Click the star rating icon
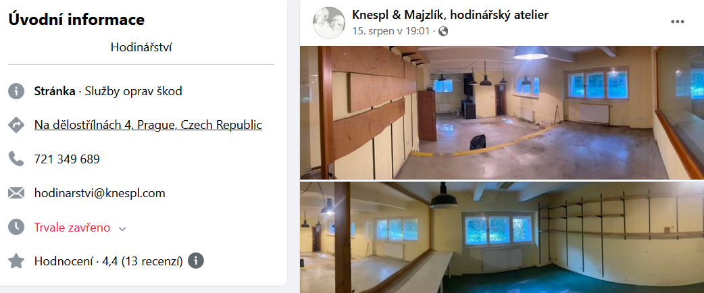Screen dimensions: 704x293 pyautogui.click(x=16, y=261)
